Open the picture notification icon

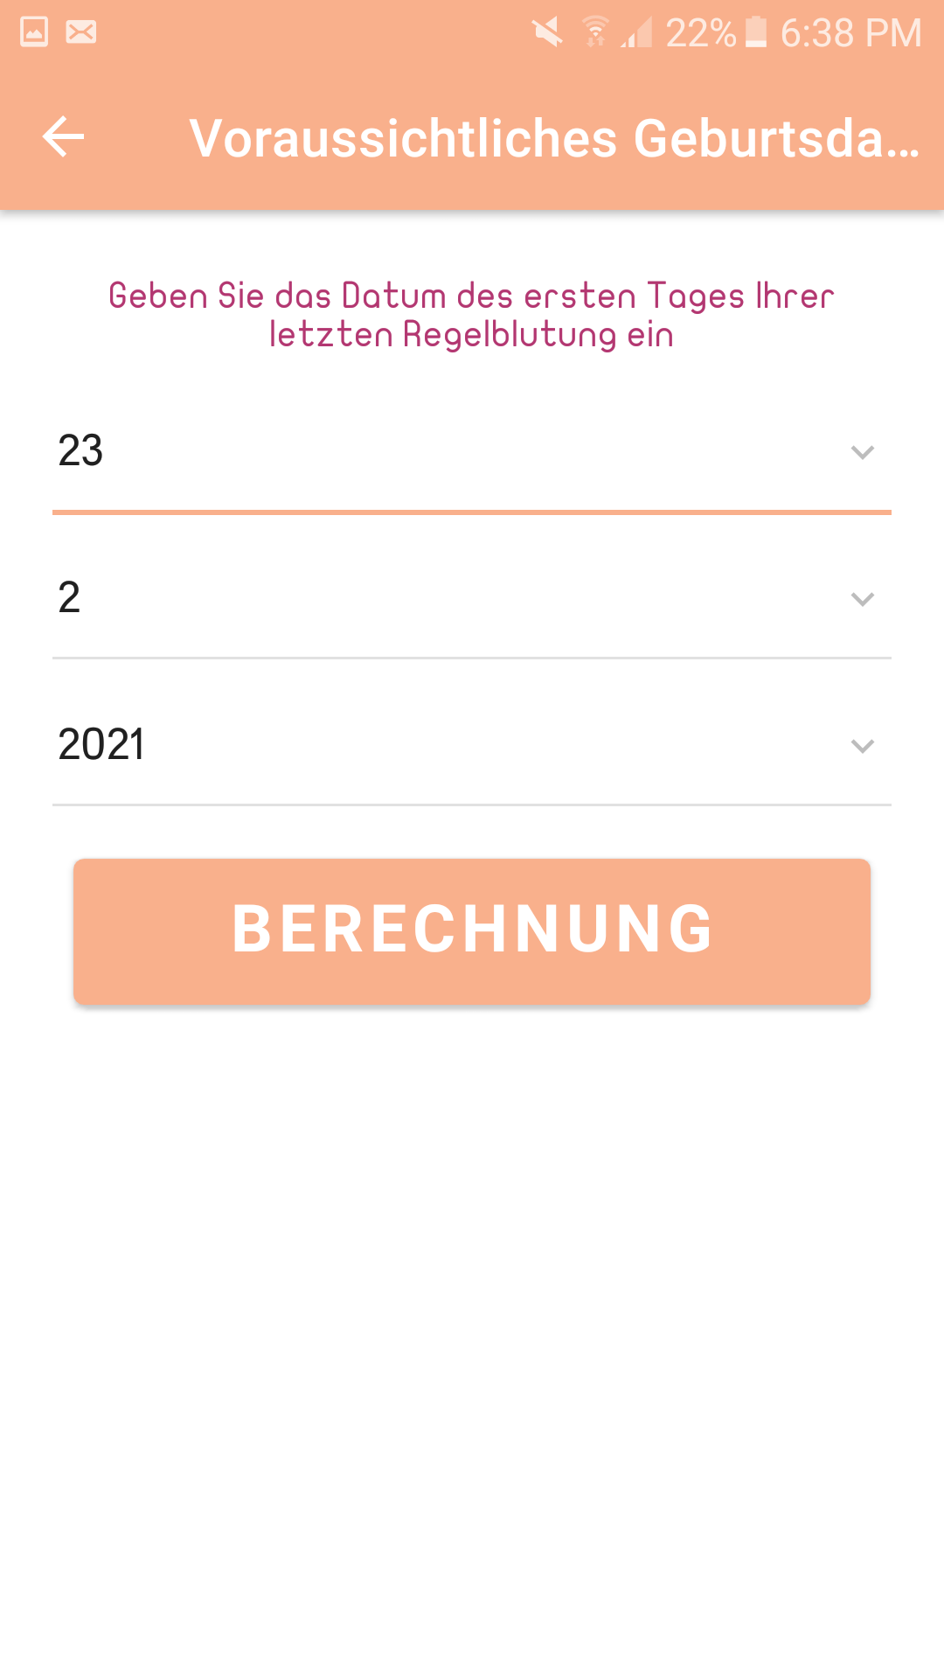34,32
